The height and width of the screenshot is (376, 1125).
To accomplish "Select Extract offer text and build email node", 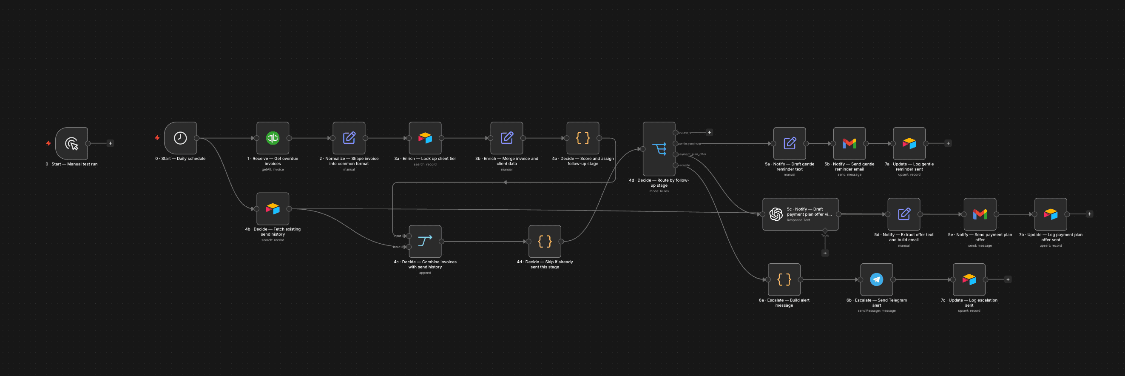I will [904, 214].
